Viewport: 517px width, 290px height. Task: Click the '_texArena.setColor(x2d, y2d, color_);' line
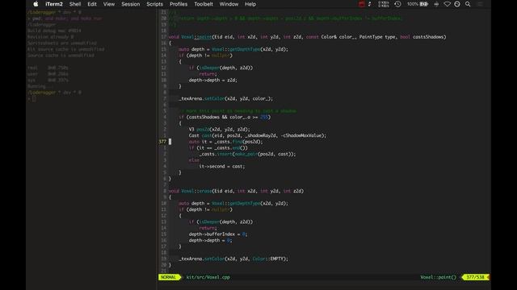coord(226,98)
